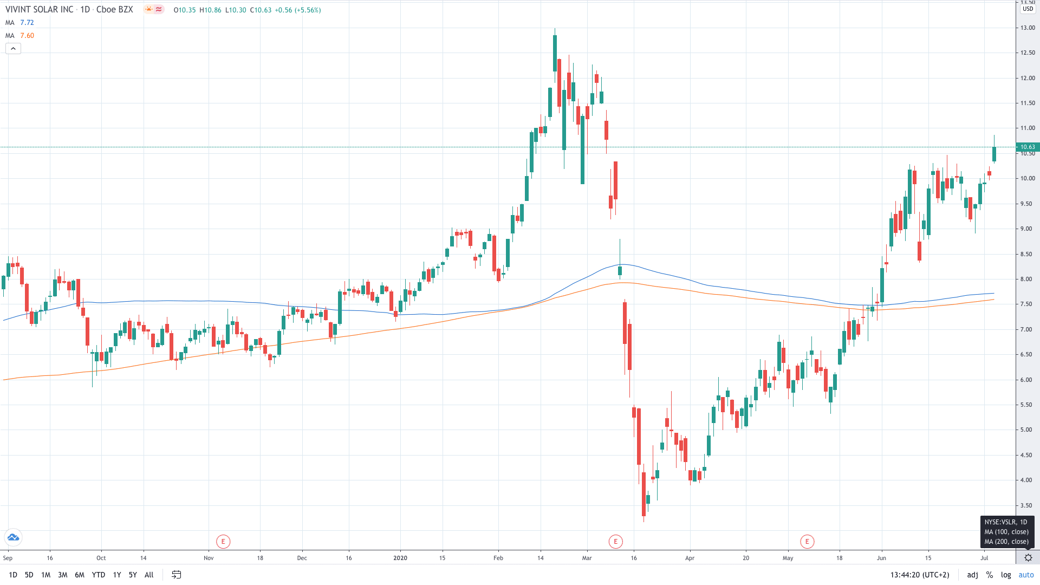Click the March earnings E marker

tap(615, 541)
